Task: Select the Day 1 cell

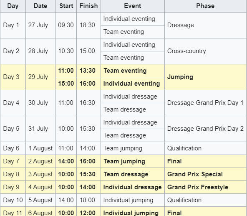Action: [x=13, y=25]
